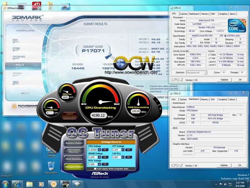250x188 pixels.
Task: Adjust PCH Voltage stepper arrows
Action: coord(99,164)
